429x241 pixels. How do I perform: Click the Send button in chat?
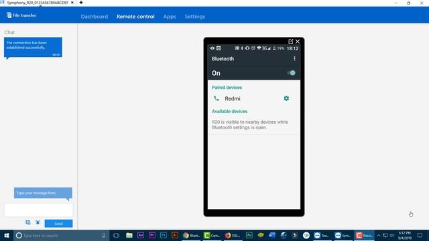58,224
